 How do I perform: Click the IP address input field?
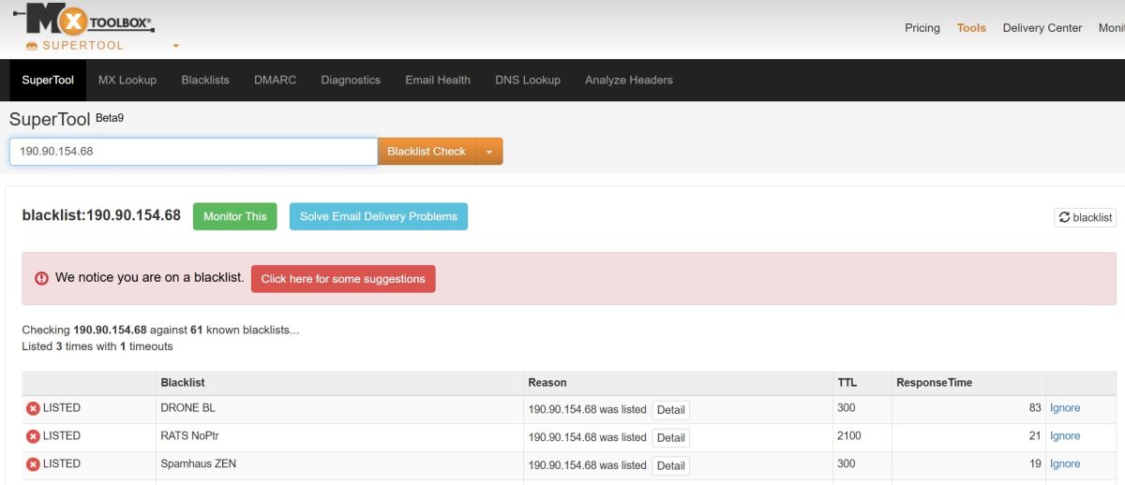pyautogui.click(x=193, y=151)
